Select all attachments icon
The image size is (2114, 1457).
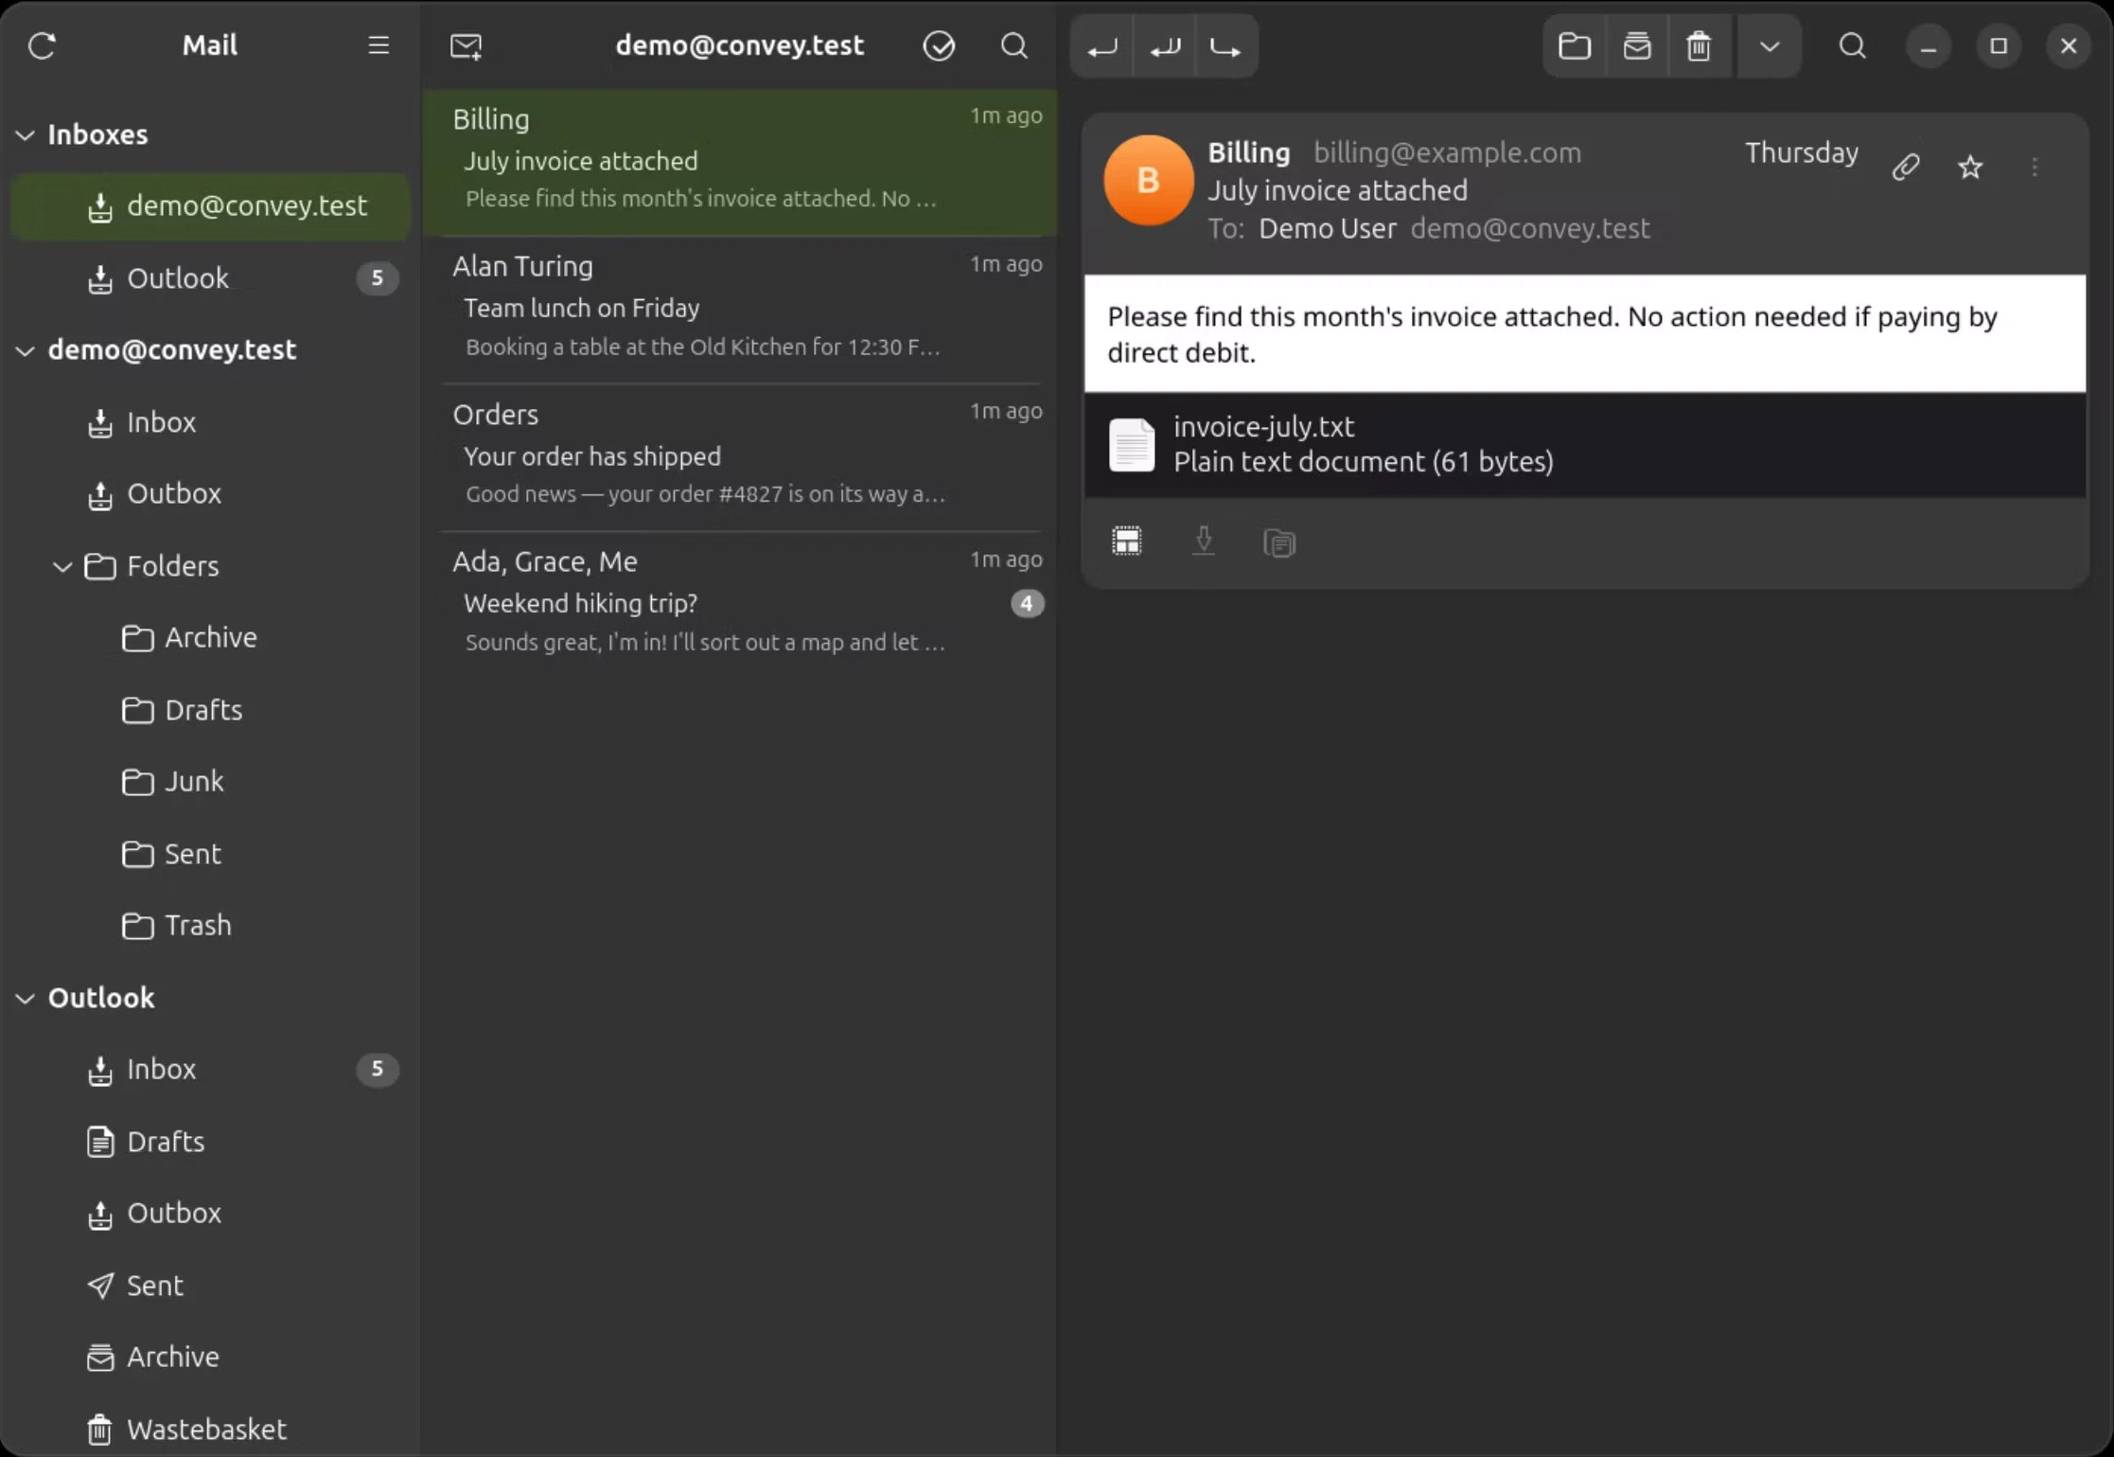1127,542
